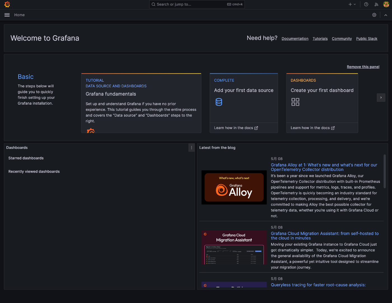The image size is (392, 303).
Task: Click the Grafana logo in the top bar
Action: (7, 4)
